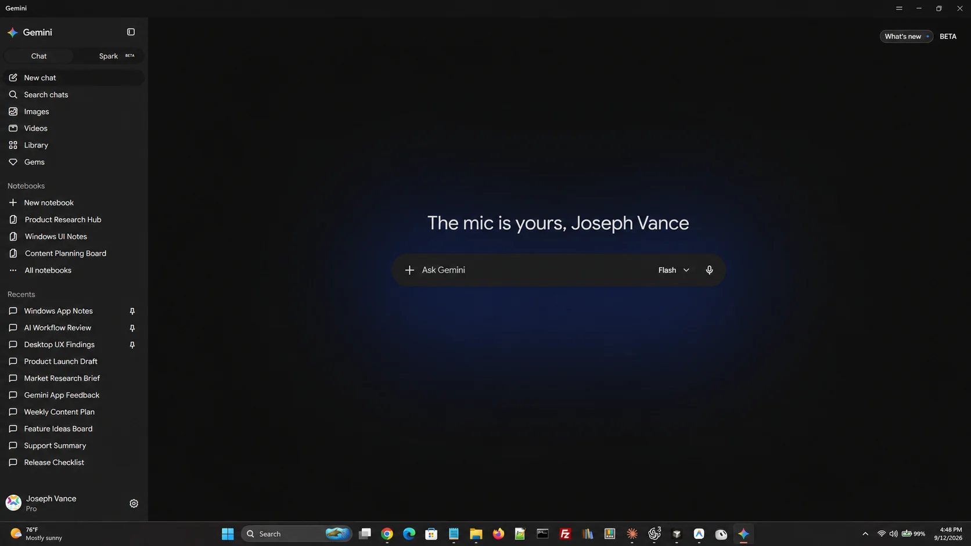Open the Product Launch Draft chat
The width and height of the screenshot is (971, 546).
click(73, 361)
